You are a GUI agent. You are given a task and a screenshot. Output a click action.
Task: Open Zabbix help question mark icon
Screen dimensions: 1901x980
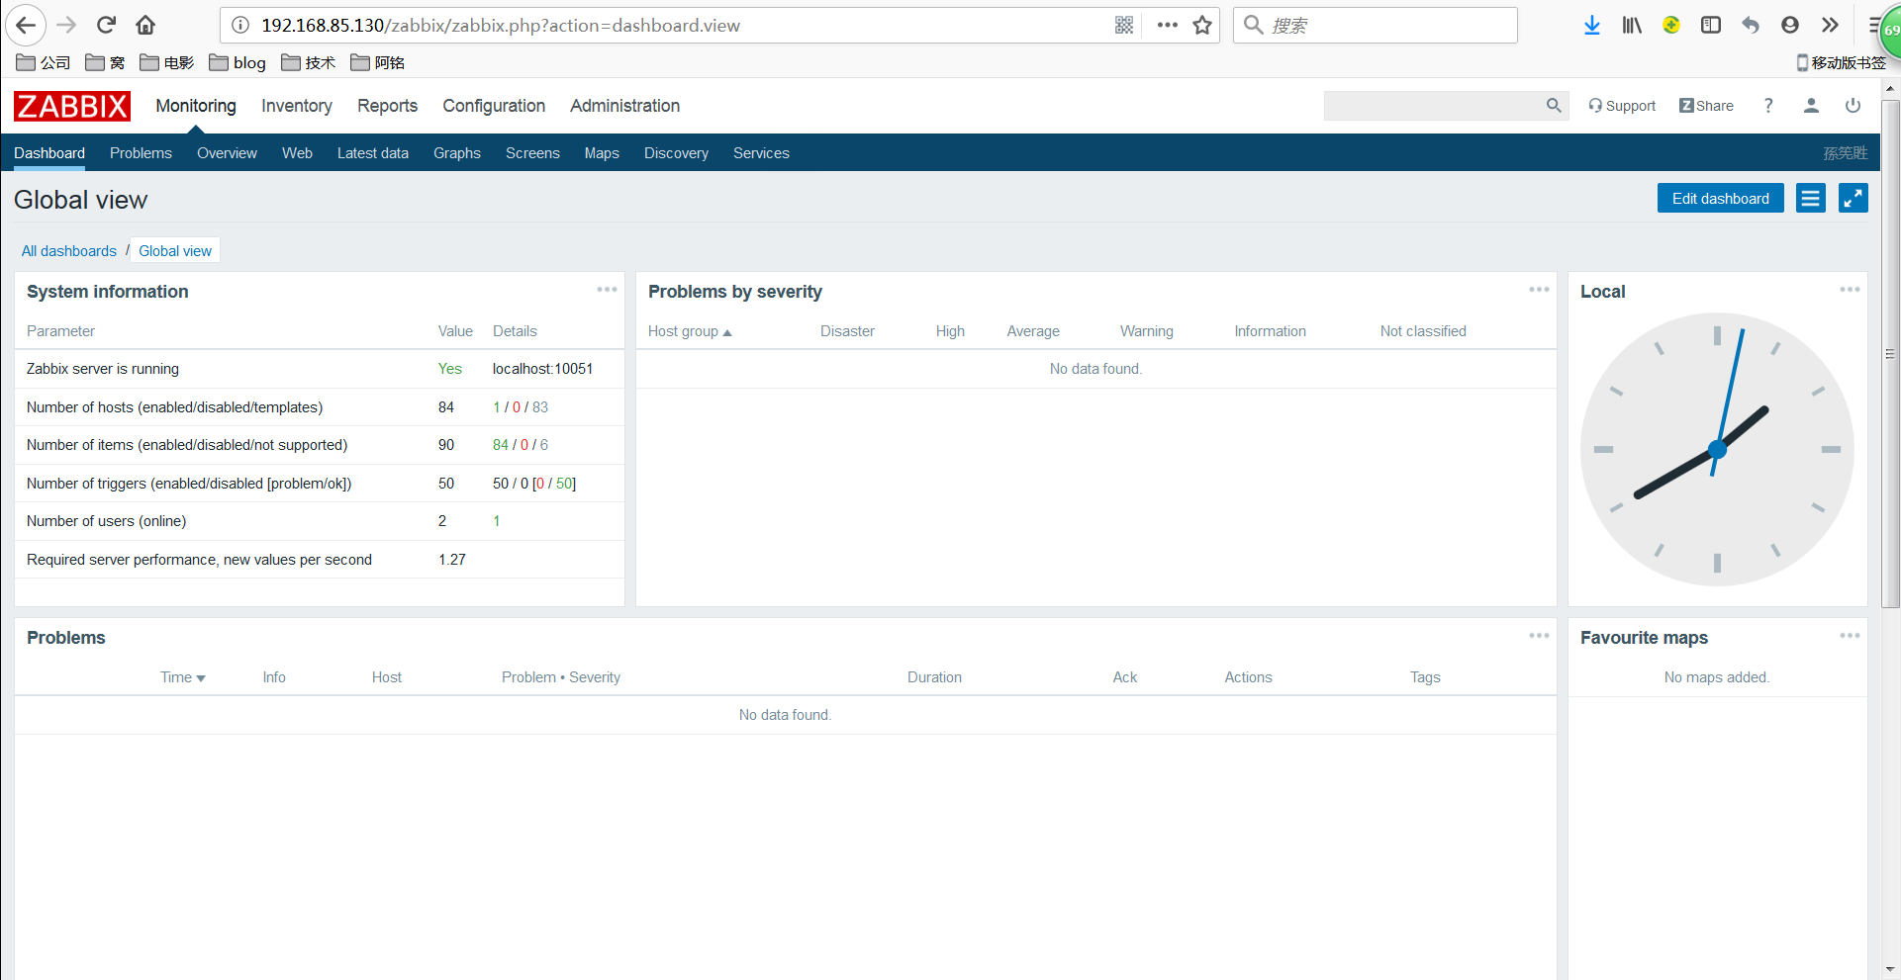(x=1768, y=106)
